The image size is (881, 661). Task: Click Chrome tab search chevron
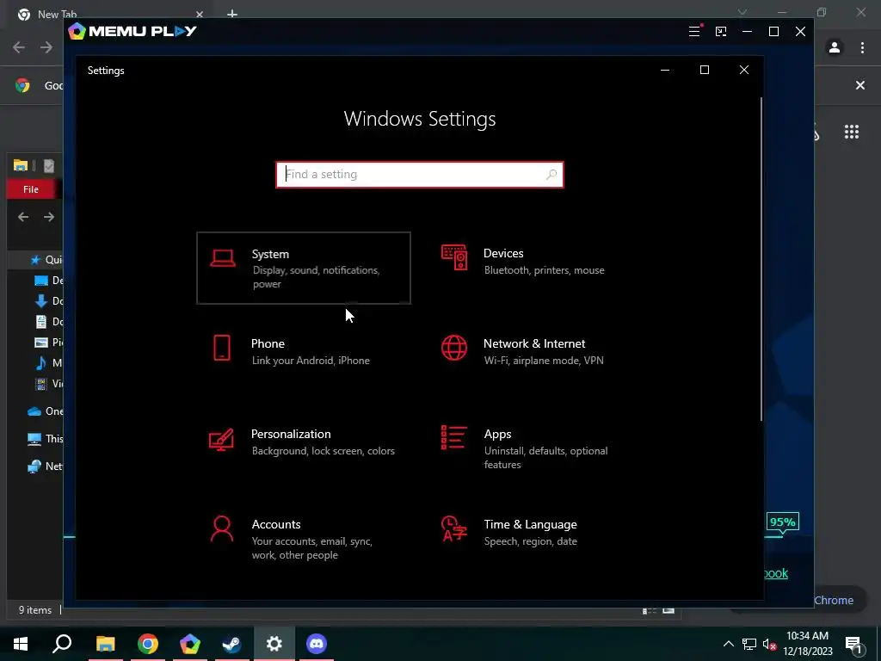point(742,12)
